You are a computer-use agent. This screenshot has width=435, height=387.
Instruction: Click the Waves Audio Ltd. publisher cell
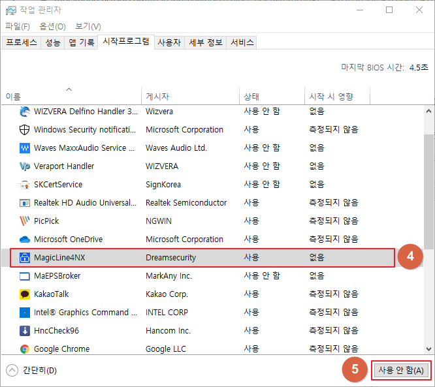[176, 148]
